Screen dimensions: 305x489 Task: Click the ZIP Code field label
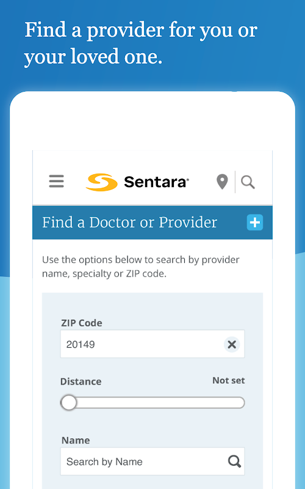point(82,323)
